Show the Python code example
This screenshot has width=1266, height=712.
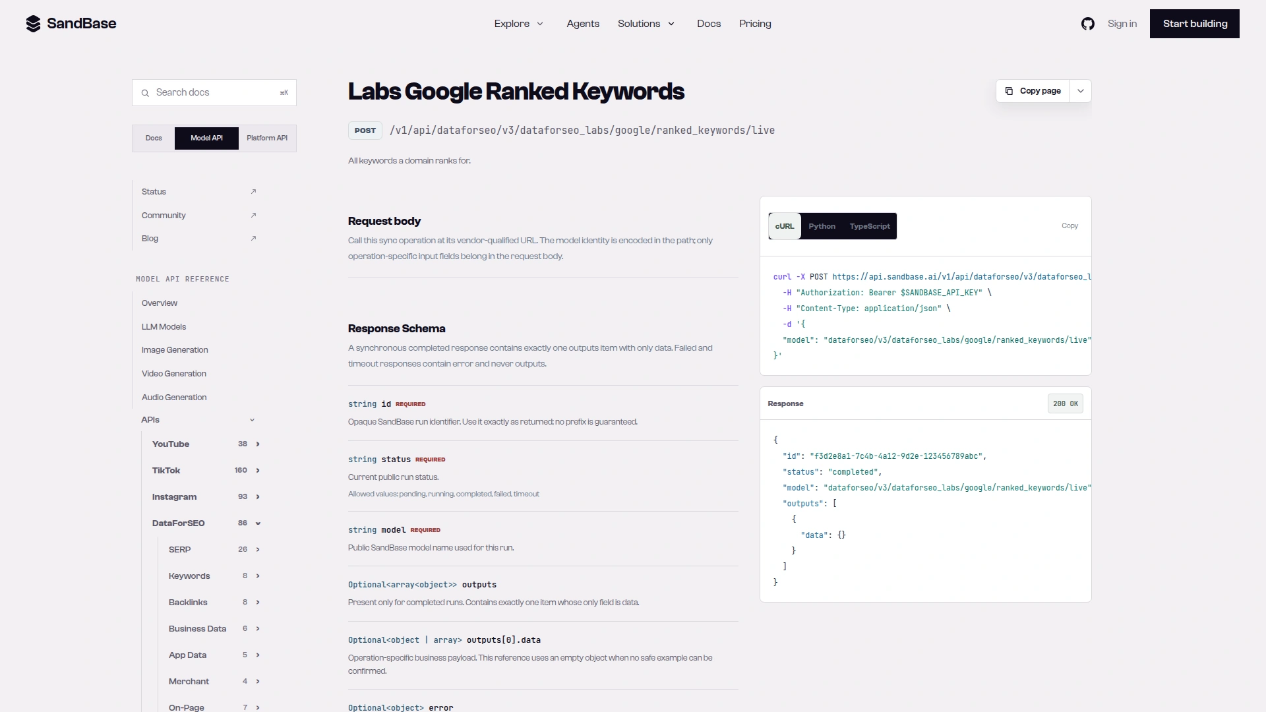pyautogui.click(x=822, y=226)
